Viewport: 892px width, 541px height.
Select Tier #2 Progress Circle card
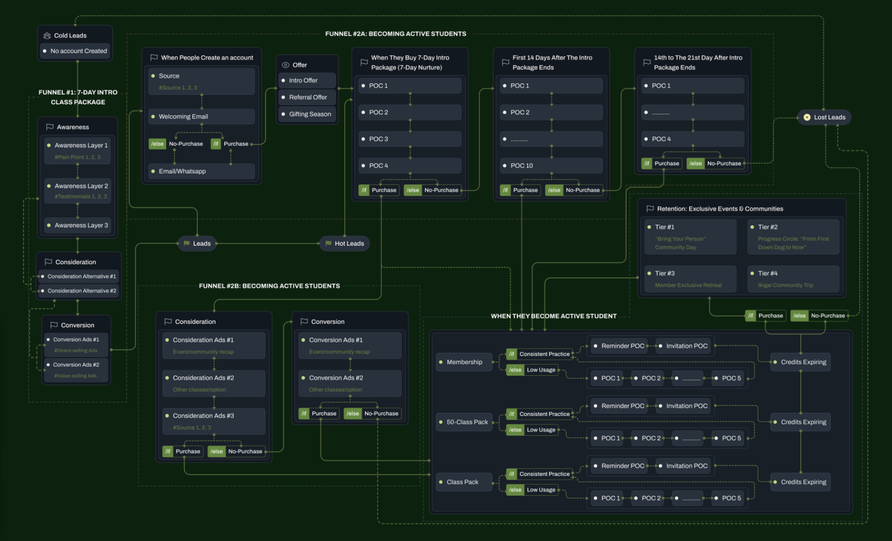tap(794, 237)
